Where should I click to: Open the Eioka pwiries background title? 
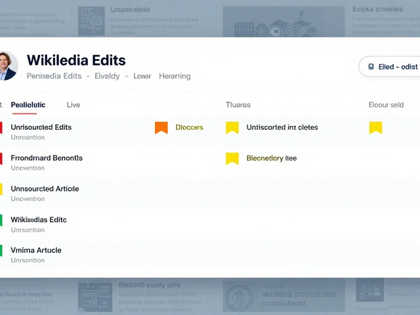(377, 9)
